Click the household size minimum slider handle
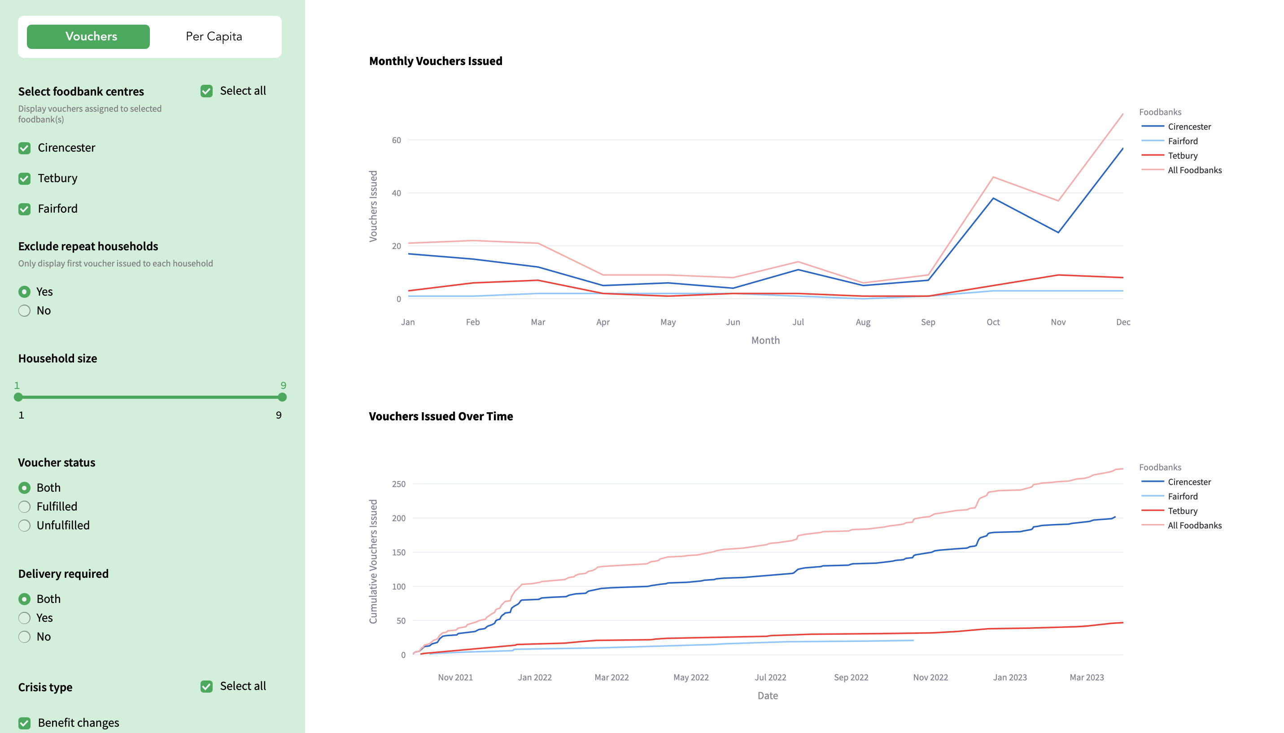 [x=19, y=397]
